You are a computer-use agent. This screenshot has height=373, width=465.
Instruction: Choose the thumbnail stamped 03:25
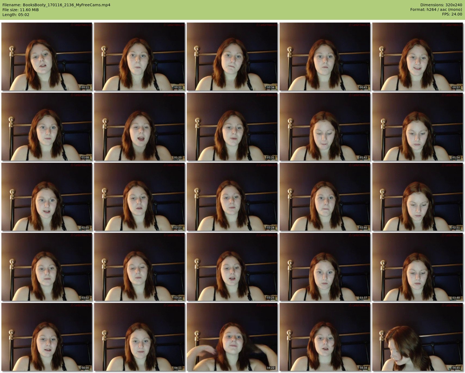(232, 267)
